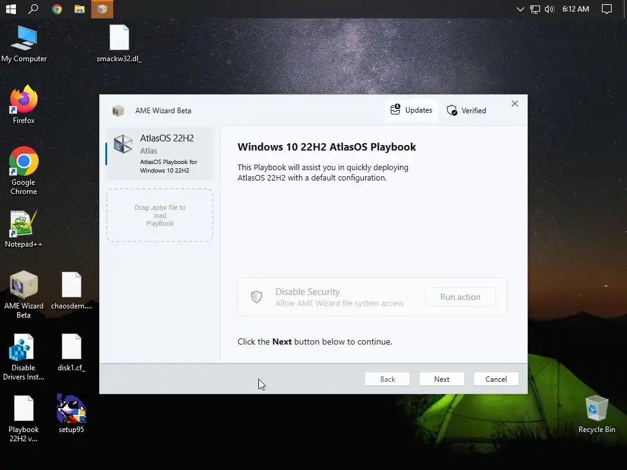
Task: Open the Windows Start menu
Action: click(11, 9)
